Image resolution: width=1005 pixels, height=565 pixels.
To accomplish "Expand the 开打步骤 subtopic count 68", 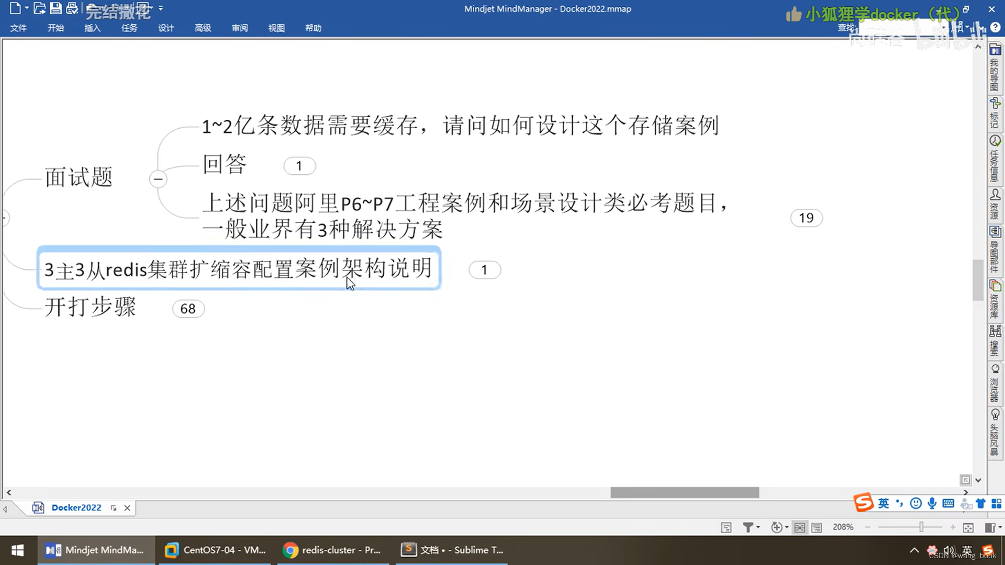I will pyautogui.click(x=188, y=309).
